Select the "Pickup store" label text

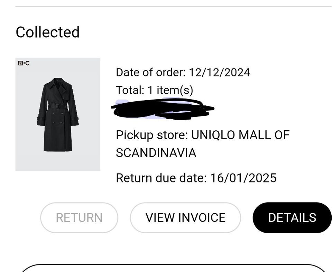click(x=152, y=135)
